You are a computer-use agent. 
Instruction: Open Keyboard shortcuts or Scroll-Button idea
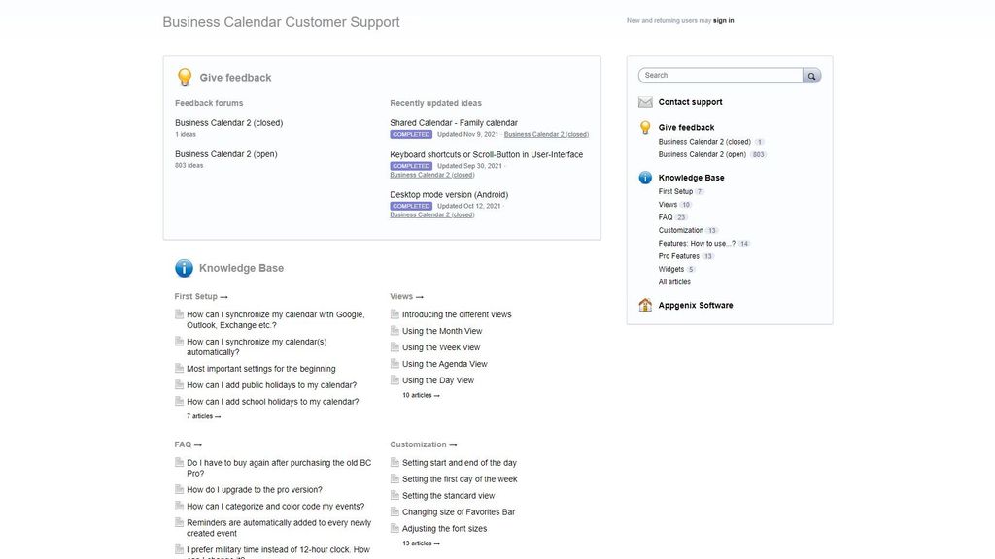point(486,154)
